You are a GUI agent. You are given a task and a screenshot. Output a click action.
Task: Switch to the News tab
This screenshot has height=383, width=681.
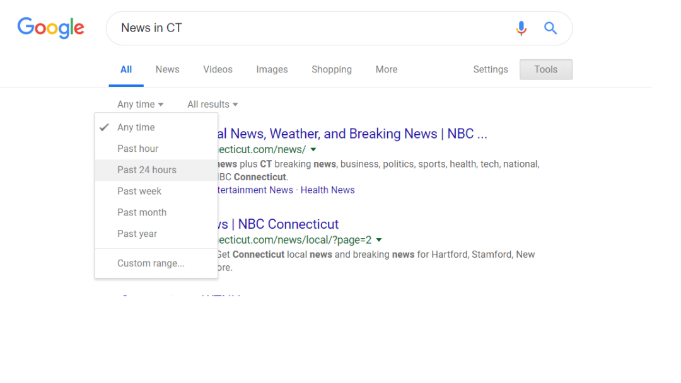[x=167, y=69]
